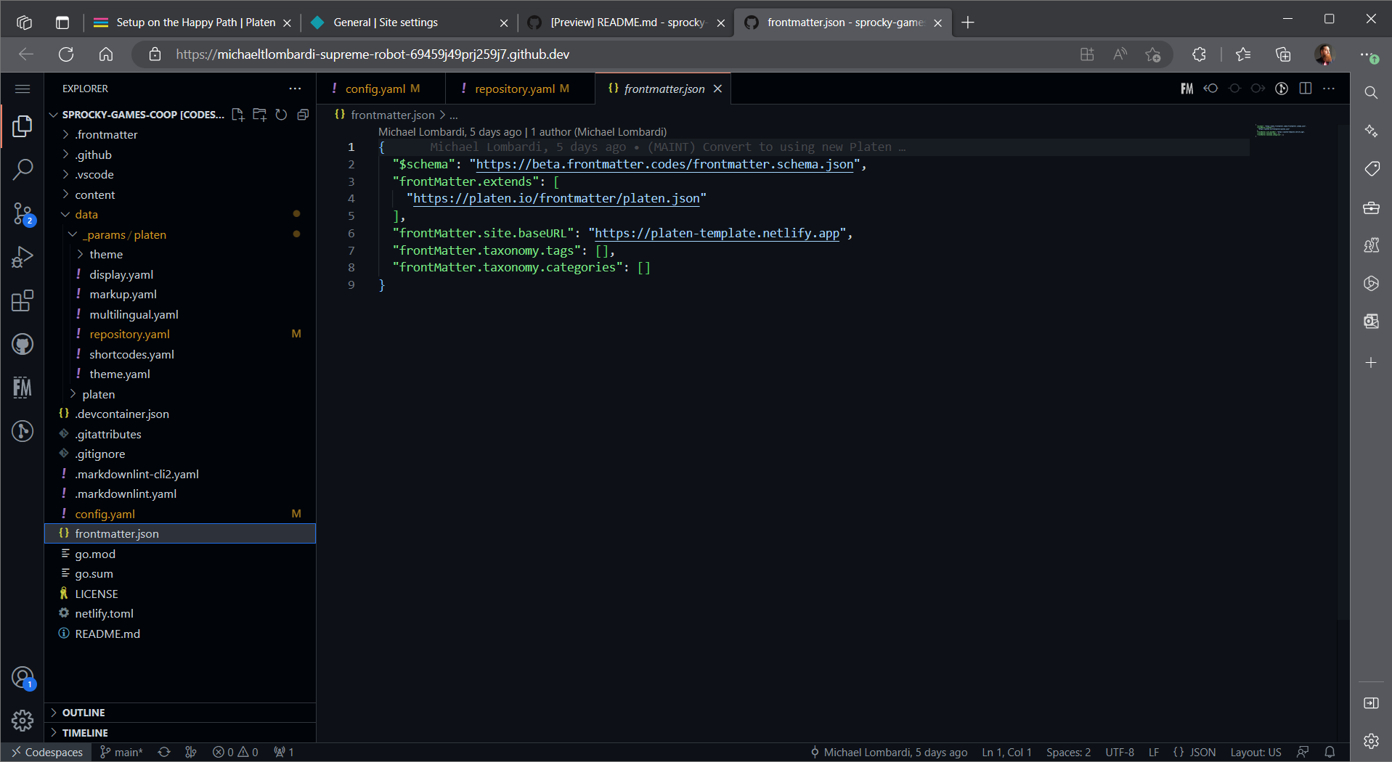This screenshot has height=762, width=1392.
Task: Toggle the hamburger application menu
Action: (23, 89)
